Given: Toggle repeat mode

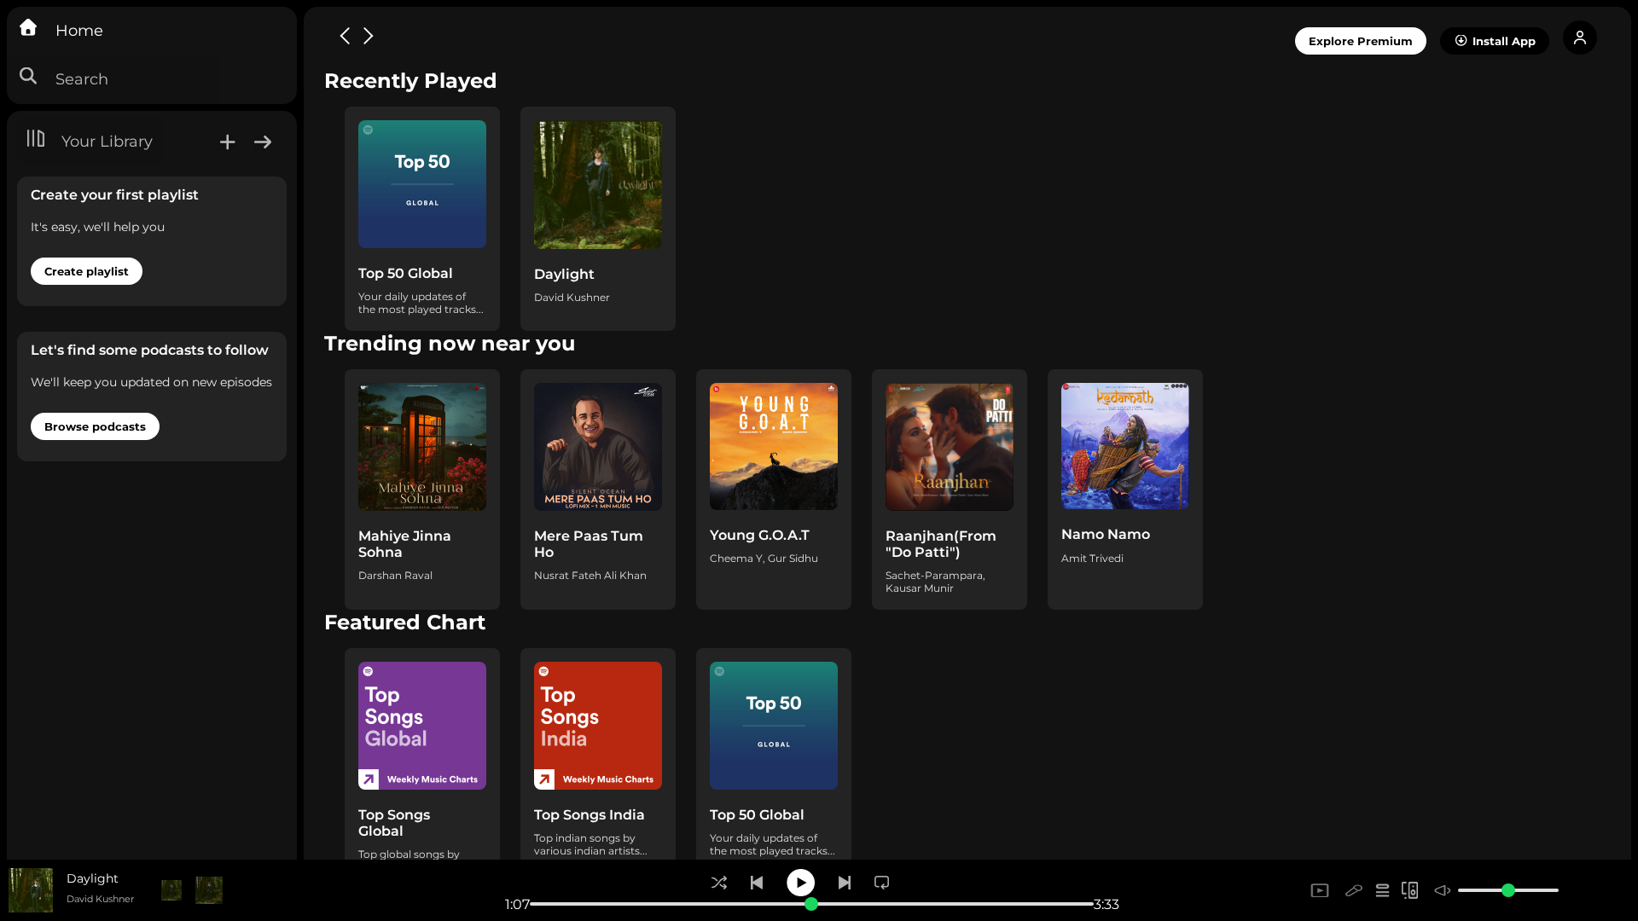Looking at the screenshot, I should point(882,883).
